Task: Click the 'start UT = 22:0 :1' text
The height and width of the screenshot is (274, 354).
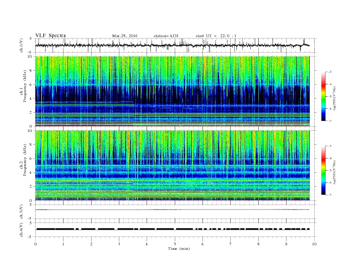Action: click(x=216, y=36)
